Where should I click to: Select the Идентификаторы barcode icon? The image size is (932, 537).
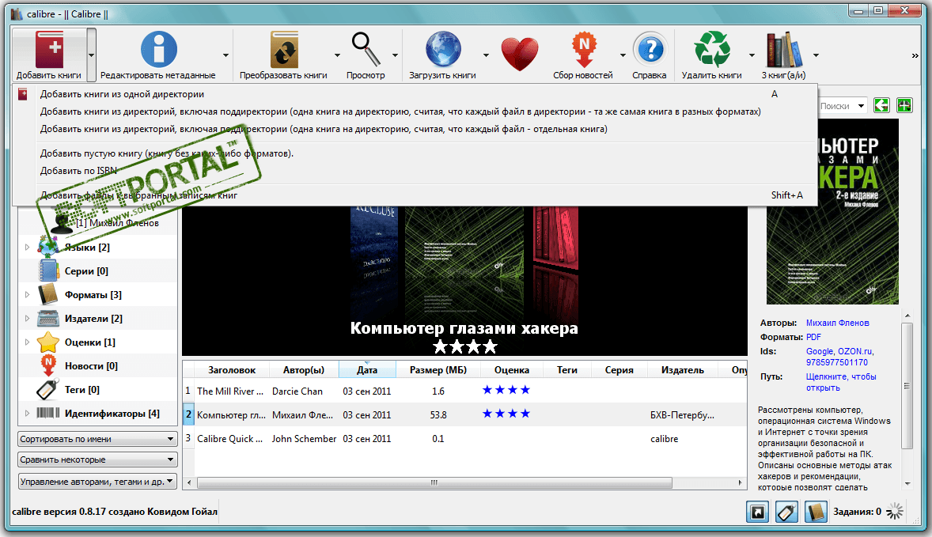tap(48, 413)
